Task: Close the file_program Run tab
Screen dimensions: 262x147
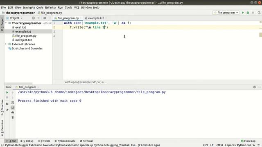Action: pos(38,87)
